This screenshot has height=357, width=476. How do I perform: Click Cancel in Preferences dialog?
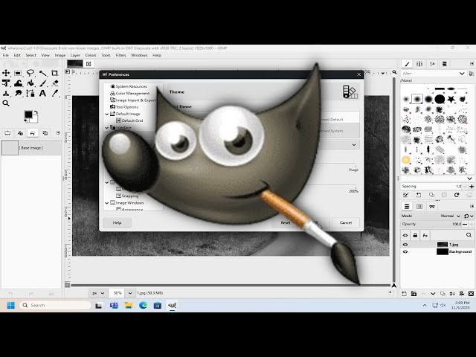[x=345, y=223]
